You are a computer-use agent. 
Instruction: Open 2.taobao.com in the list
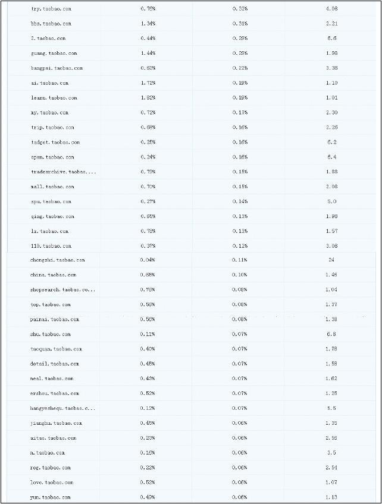point(48,39)
